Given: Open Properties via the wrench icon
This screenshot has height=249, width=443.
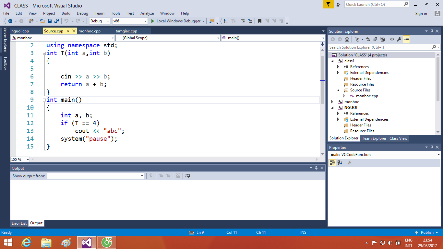Looking at the screenshot, I should [399, 39].
